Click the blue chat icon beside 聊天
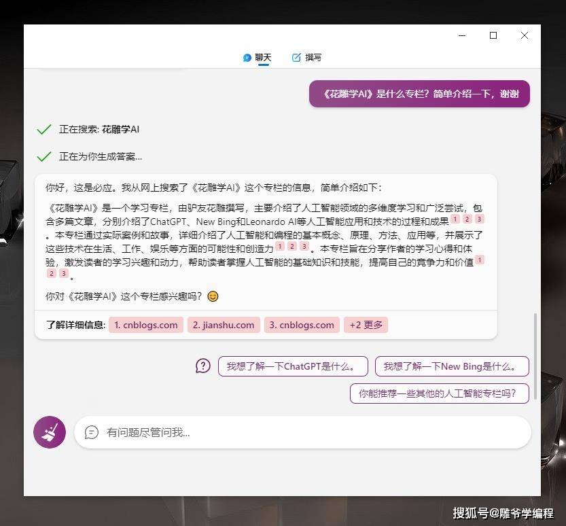This screenshot has height=526, width=566. click(247, 57)
